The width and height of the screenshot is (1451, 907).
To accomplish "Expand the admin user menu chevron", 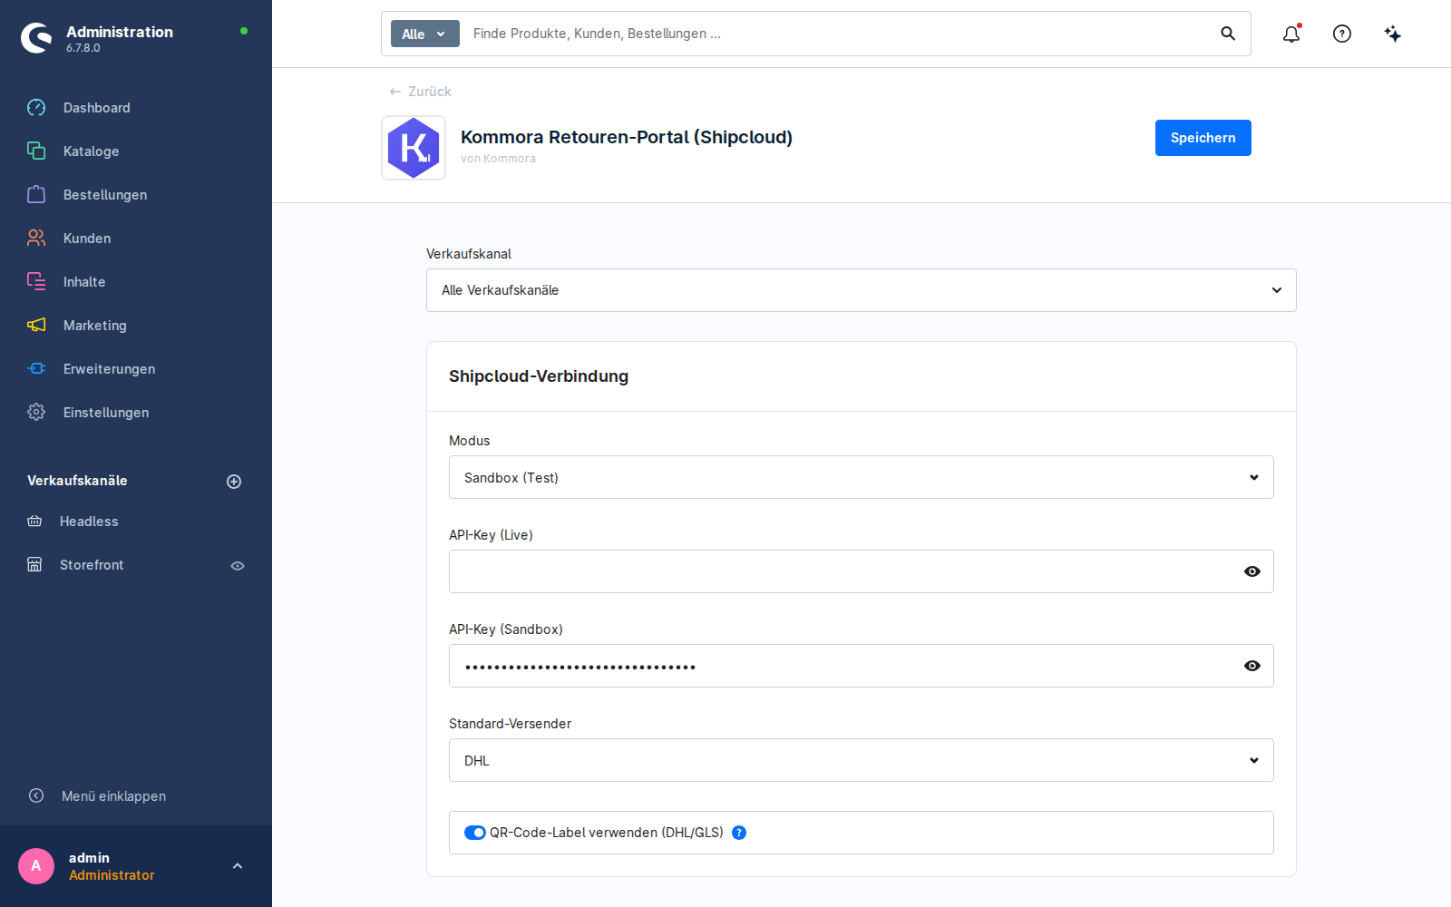I will [238, 866].
